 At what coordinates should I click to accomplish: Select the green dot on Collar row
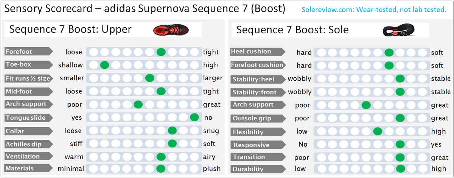172,131
